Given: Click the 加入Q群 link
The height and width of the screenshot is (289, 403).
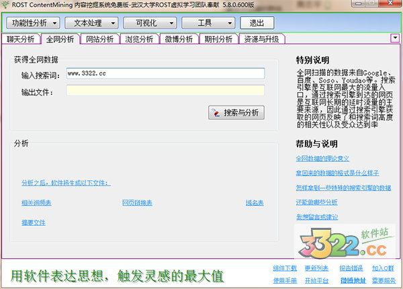Looking at the screenshot, I should pos(383,268).
